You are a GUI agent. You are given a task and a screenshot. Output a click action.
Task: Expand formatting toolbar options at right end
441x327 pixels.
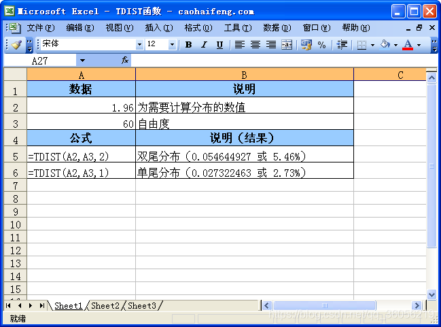(x=434, y=45)
